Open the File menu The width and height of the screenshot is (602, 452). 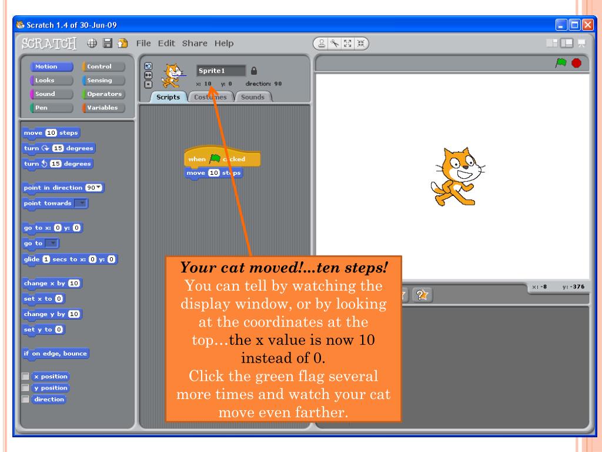click(x=143, y=44)
